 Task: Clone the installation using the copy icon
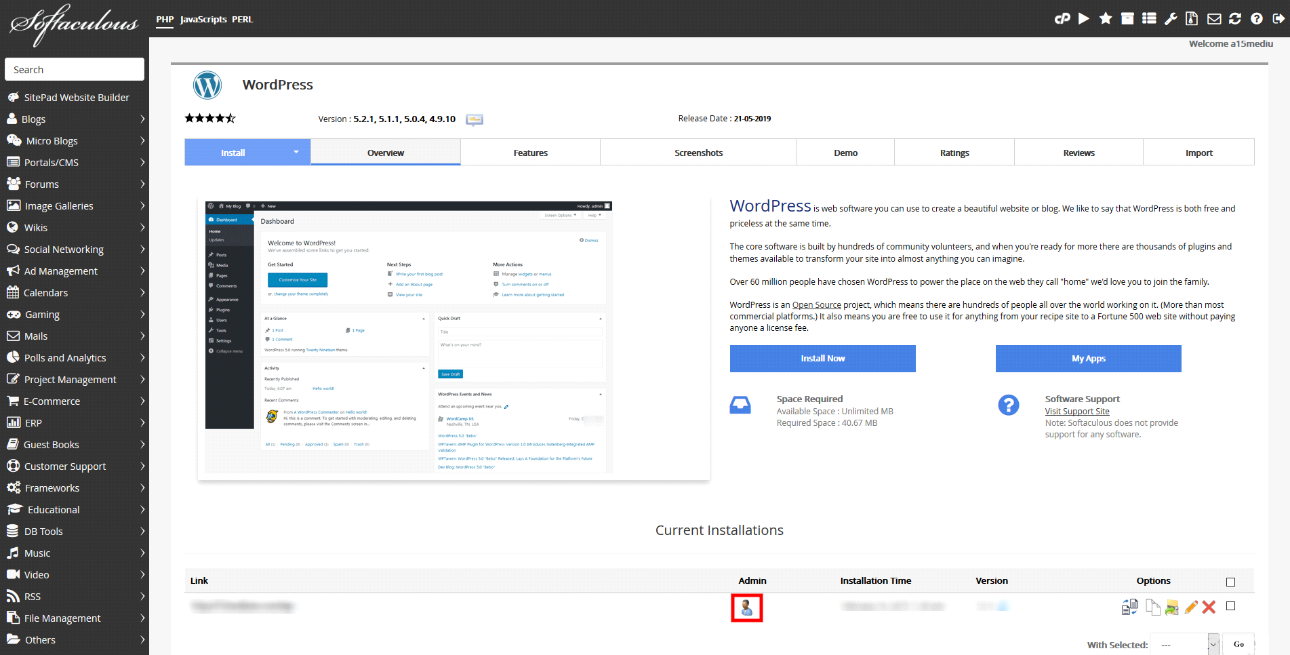click(1152, 606)
